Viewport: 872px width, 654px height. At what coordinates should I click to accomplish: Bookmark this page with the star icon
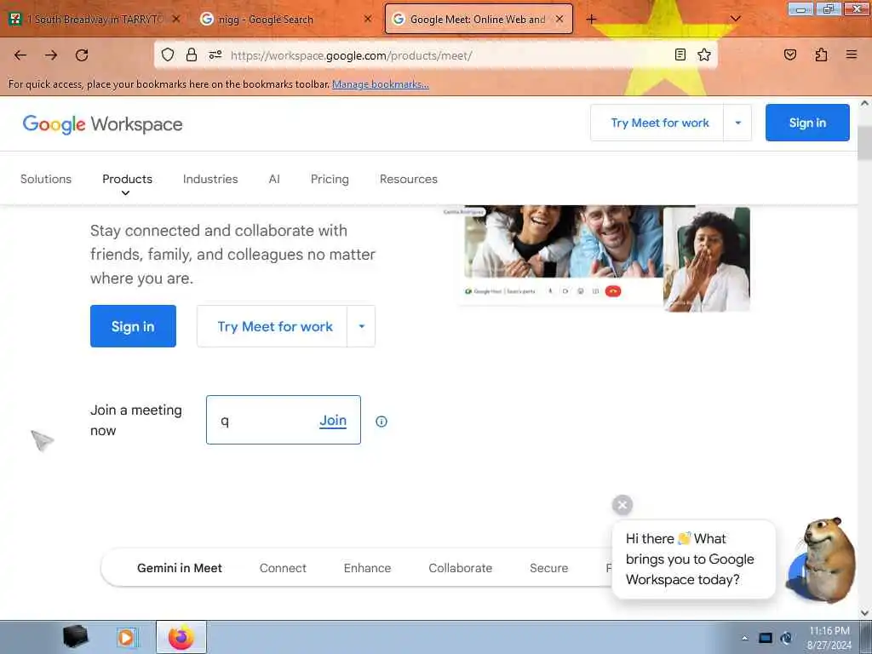[704, 54]
